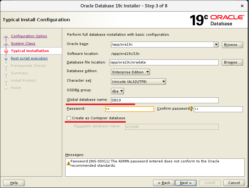Click the password hint lightbulb icon
This screenshot has height=188, width=249.
tap(191, 109)
